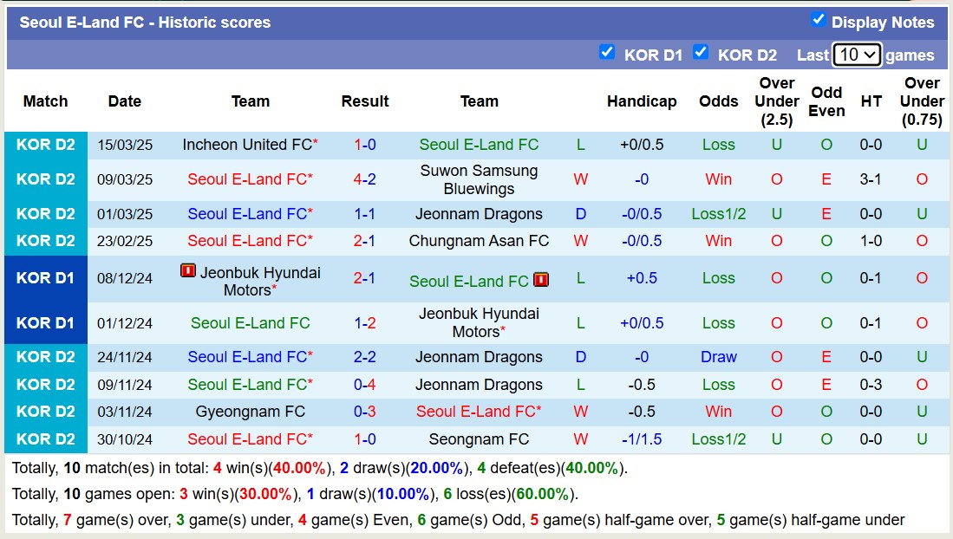Open the Chungnam Asan FC team page
This screenshot has height=539, width=953.
point(480,241)
